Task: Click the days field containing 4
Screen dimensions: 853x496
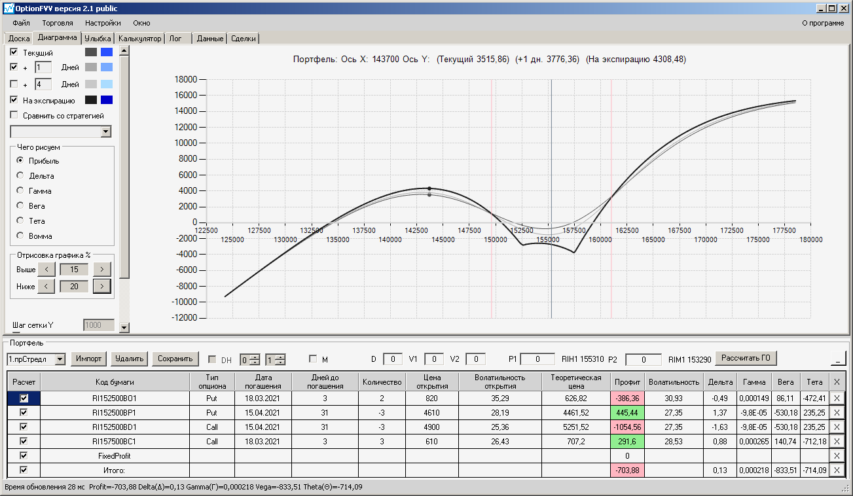Action: tap(43, 84)
